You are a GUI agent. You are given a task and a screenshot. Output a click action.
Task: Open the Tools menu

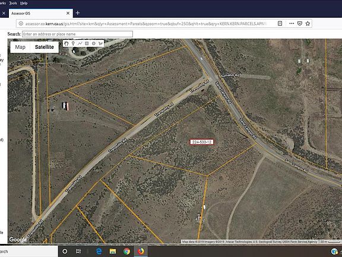[13, 3]
